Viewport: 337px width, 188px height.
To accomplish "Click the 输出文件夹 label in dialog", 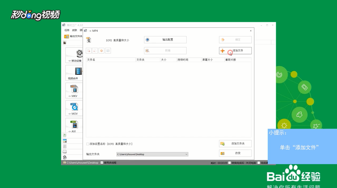I will (x=93, y=154).
